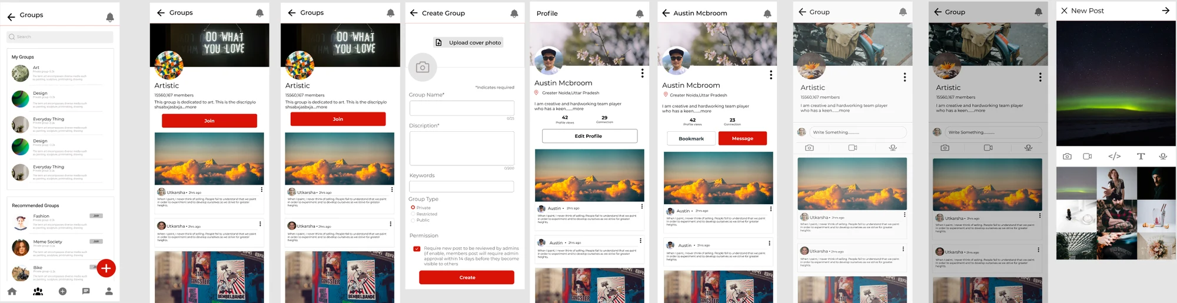Pick the flower bouquet gallery thumbnail
Viewport: 1177px width, 303px height.
pyautogui.click(x=1156, y=247)
